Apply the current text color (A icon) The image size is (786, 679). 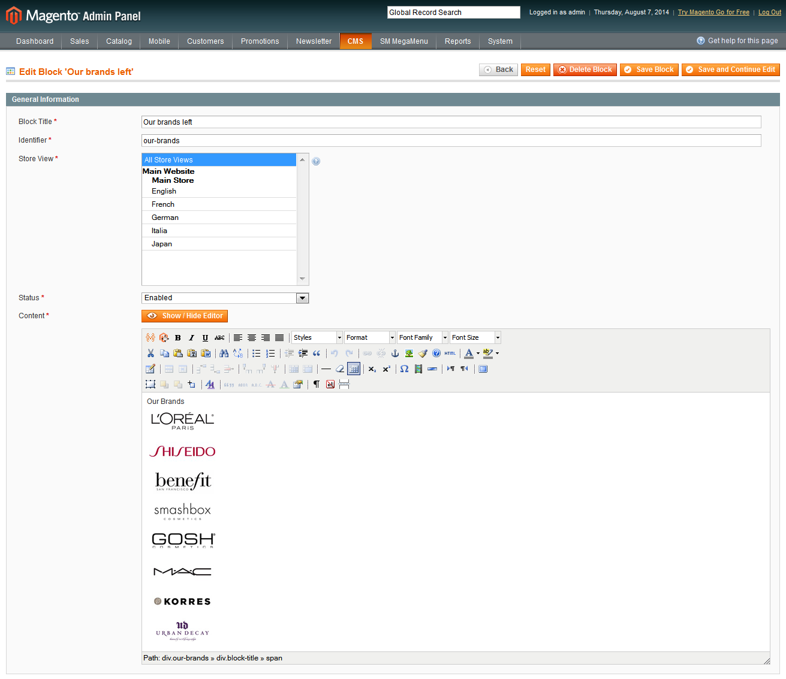point(469,353)
